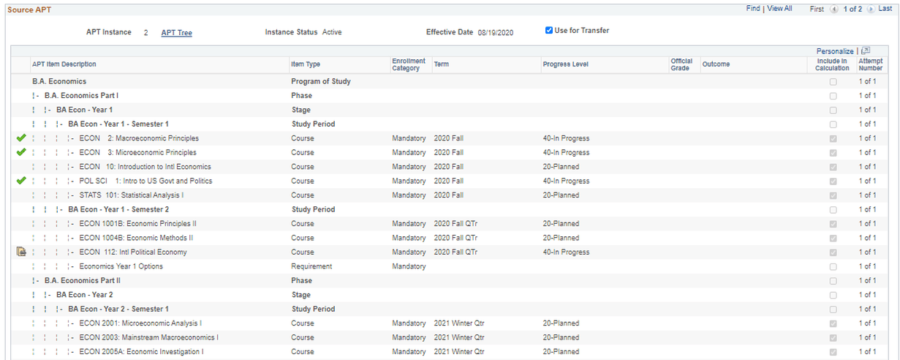Open the Personalize grid link
Viewport: 900px width, 360px height.
[835, 51]
